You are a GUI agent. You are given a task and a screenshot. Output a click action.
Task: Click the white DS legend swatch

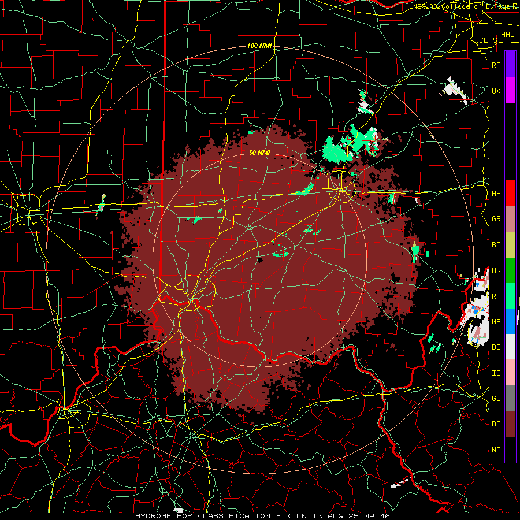click(x=510, y=347)
